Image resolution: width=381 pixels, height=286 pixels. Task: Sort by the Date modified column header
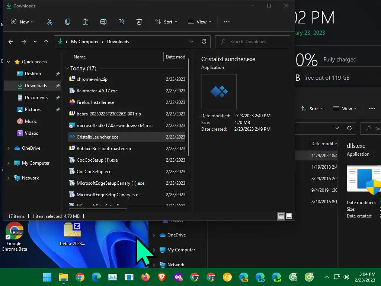(x=176, y=57)
